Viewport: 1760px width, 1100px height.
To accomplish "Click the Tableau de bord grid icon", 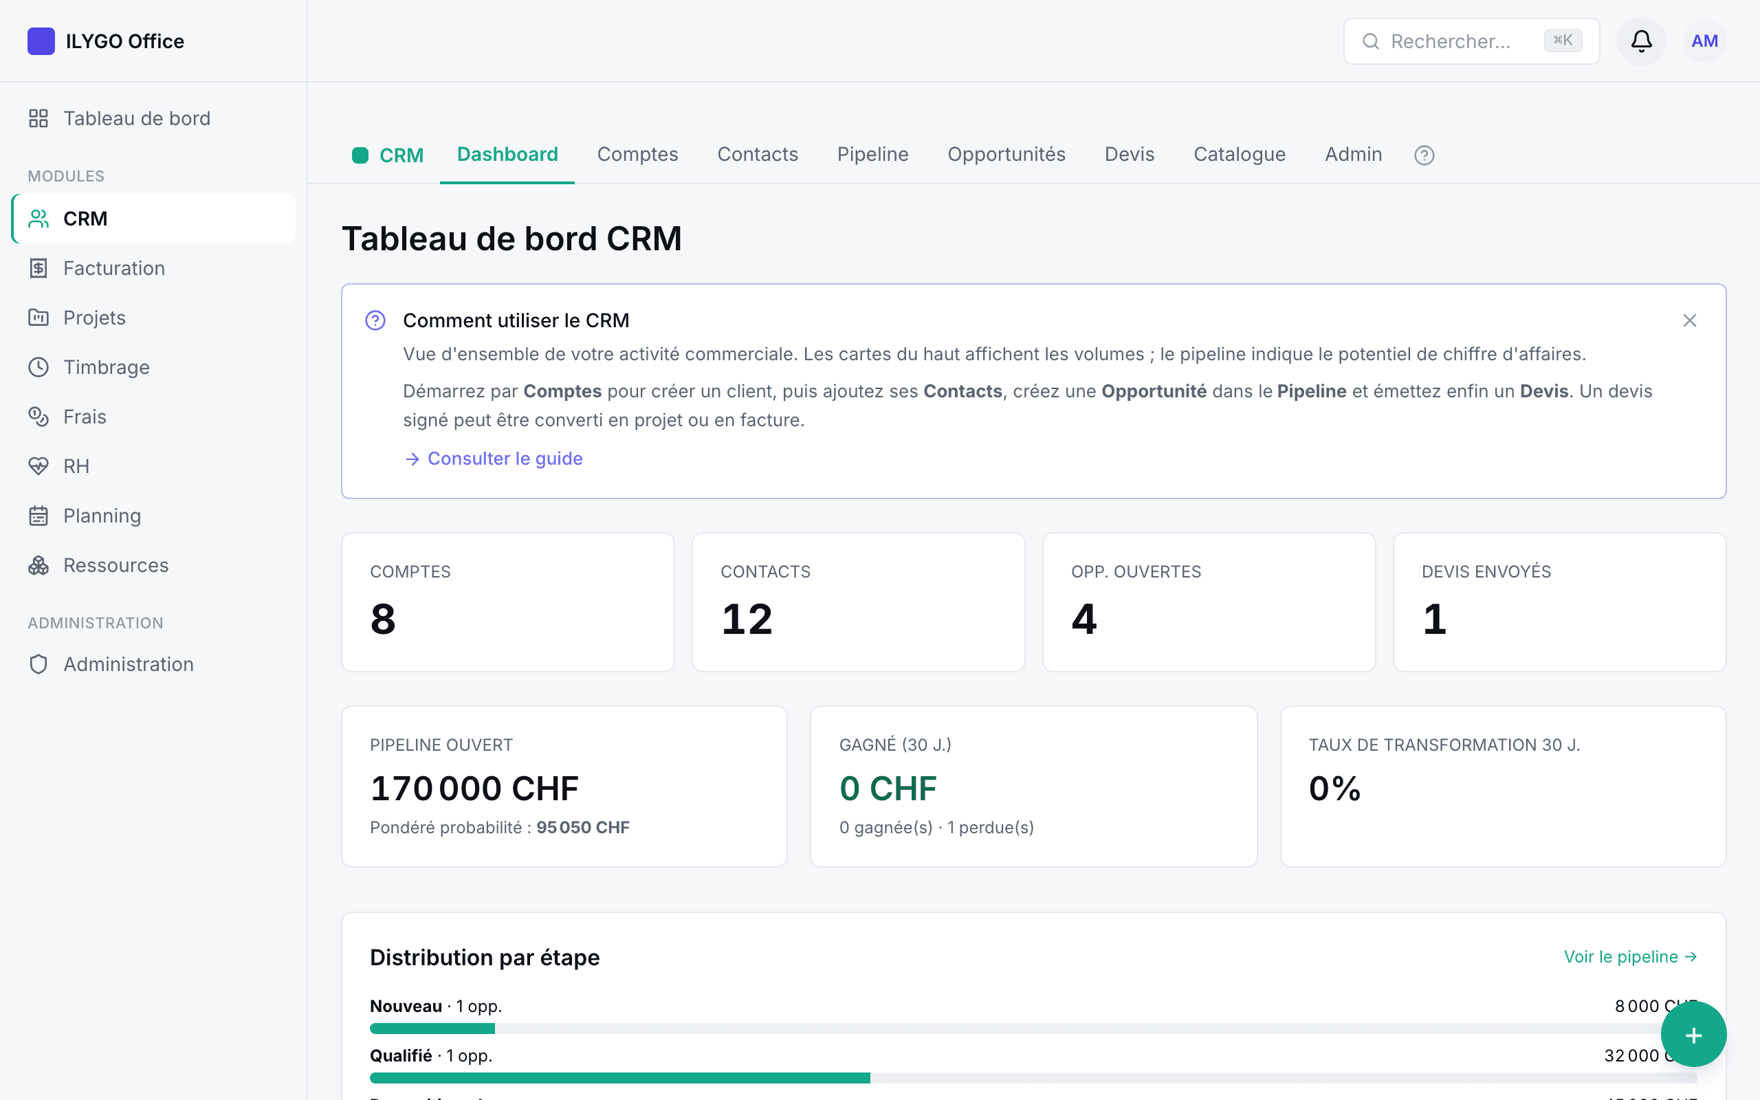I will coord(38,118).
